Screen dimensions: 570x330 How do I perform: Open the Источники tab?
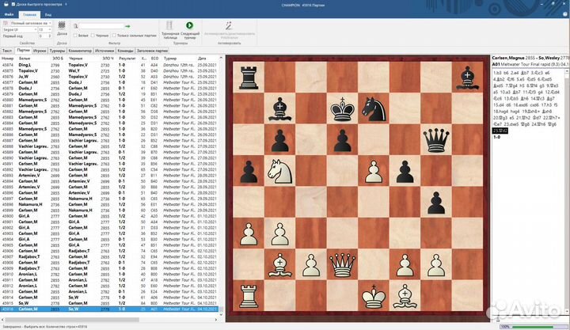click(x=104, y=51)
